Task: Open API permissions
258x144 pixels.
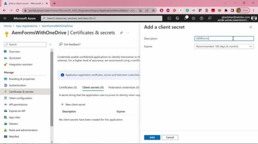Action: point(18,105)
